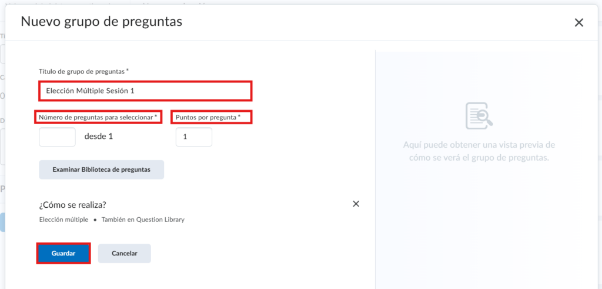
Task: Select the Número de preguntas para seleccionar label
Action: pos(98,117)
